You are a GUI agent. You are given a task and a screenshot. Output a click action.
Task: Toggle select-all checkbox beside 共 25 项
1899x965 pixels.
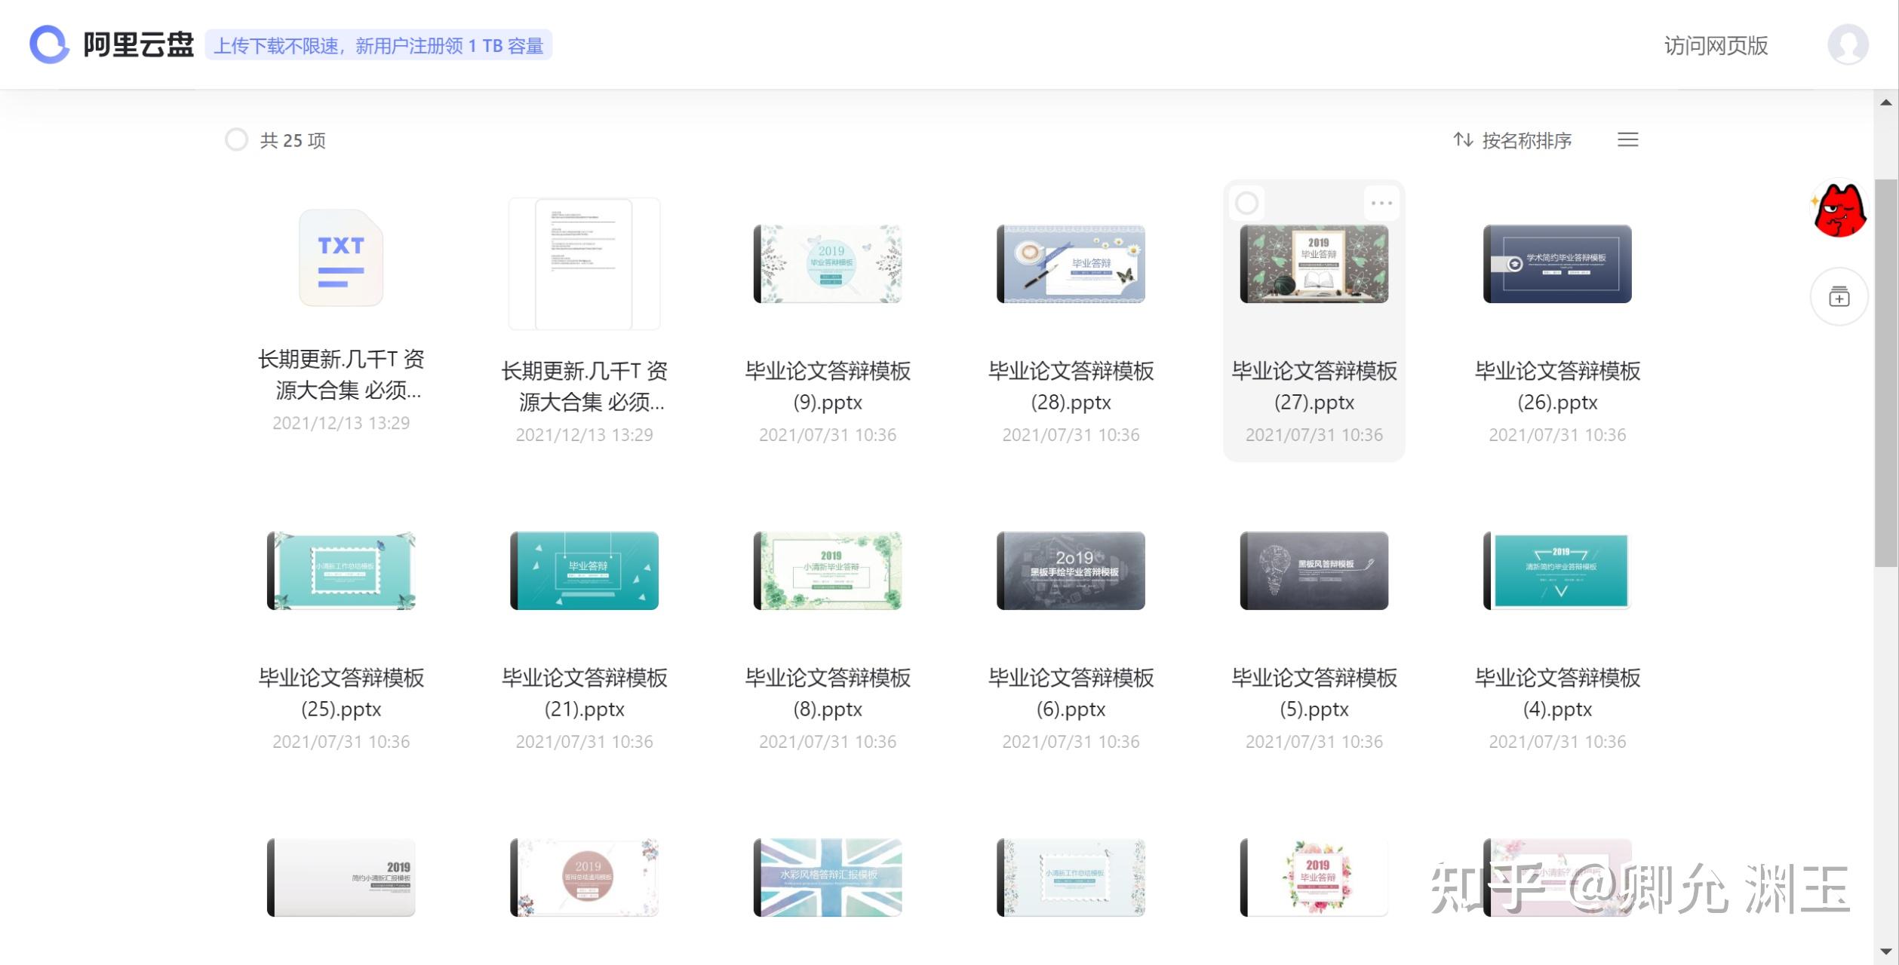[236, 139]
